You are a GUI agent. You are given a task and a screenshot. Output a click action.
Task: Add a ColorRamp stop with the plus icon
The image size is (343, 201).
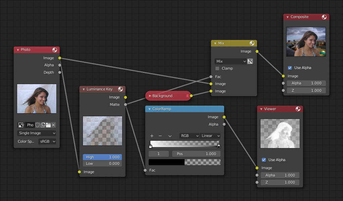152,136
